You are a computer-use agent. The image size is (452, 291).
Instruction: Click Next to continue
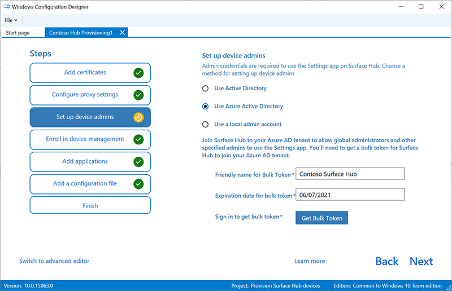[421, 261]
